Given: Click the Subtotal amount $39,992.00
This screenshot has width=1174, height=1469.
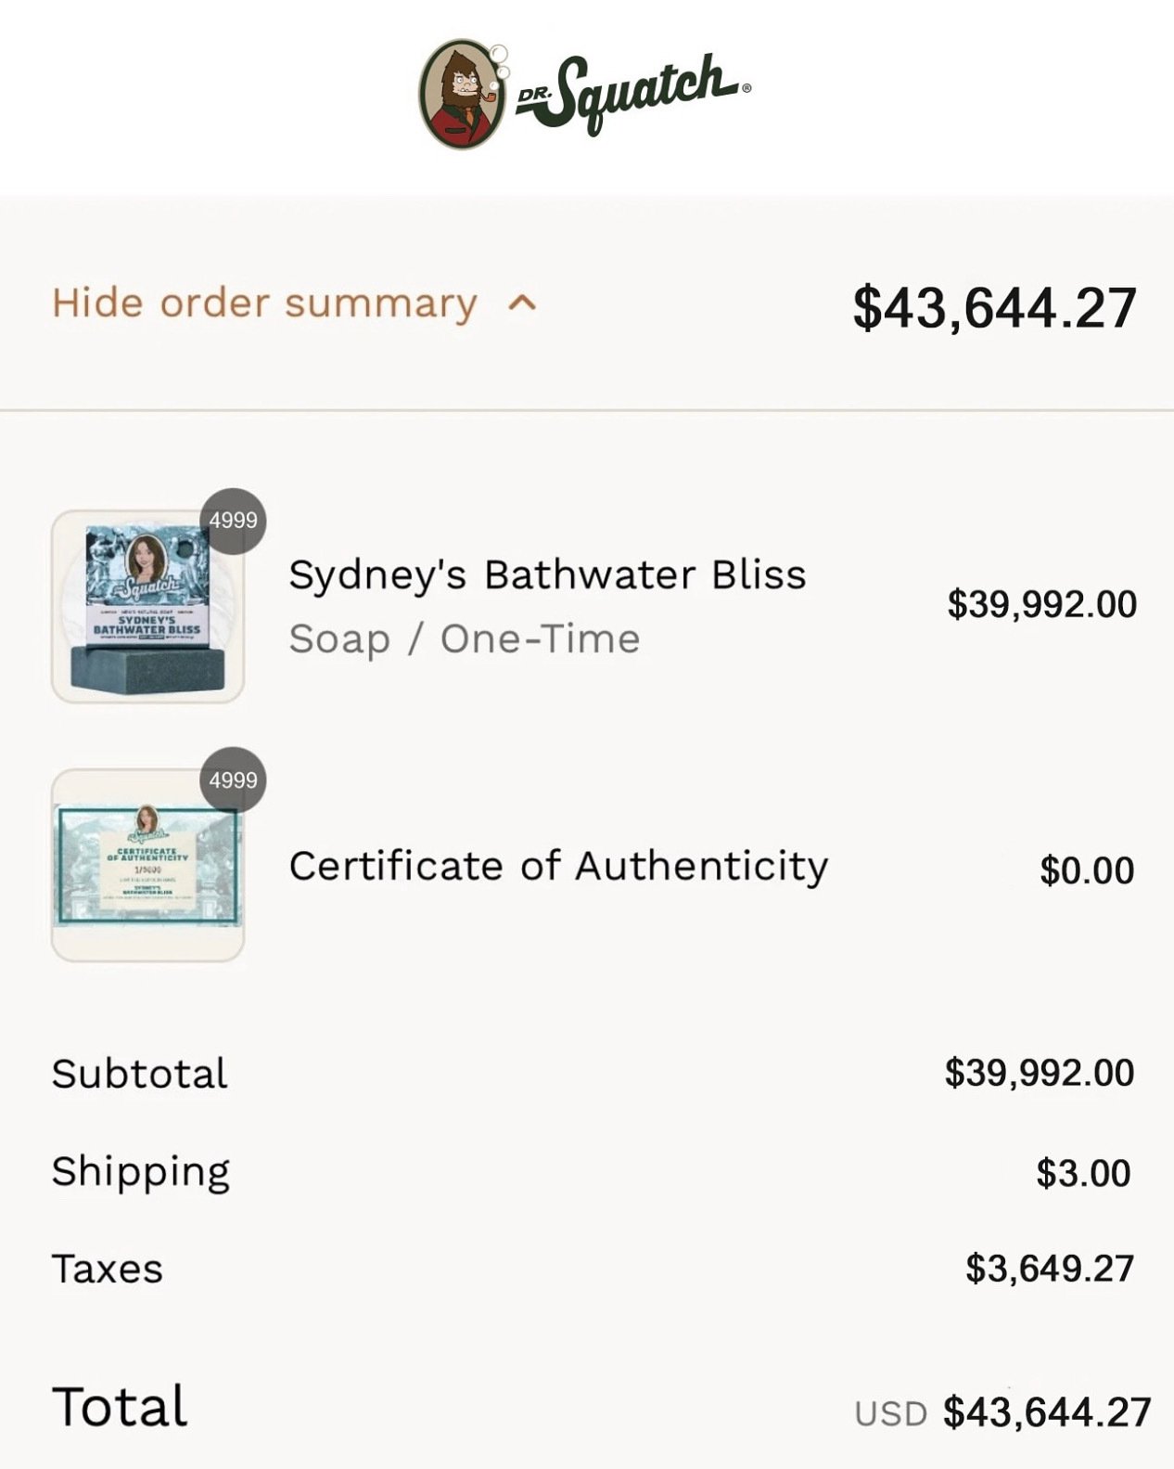Looking at the screenshot, I should pos(1040,1073).
